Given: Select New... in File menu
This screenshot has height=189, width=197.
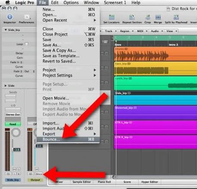Looking at the screenshot, I should click(68, 9).
